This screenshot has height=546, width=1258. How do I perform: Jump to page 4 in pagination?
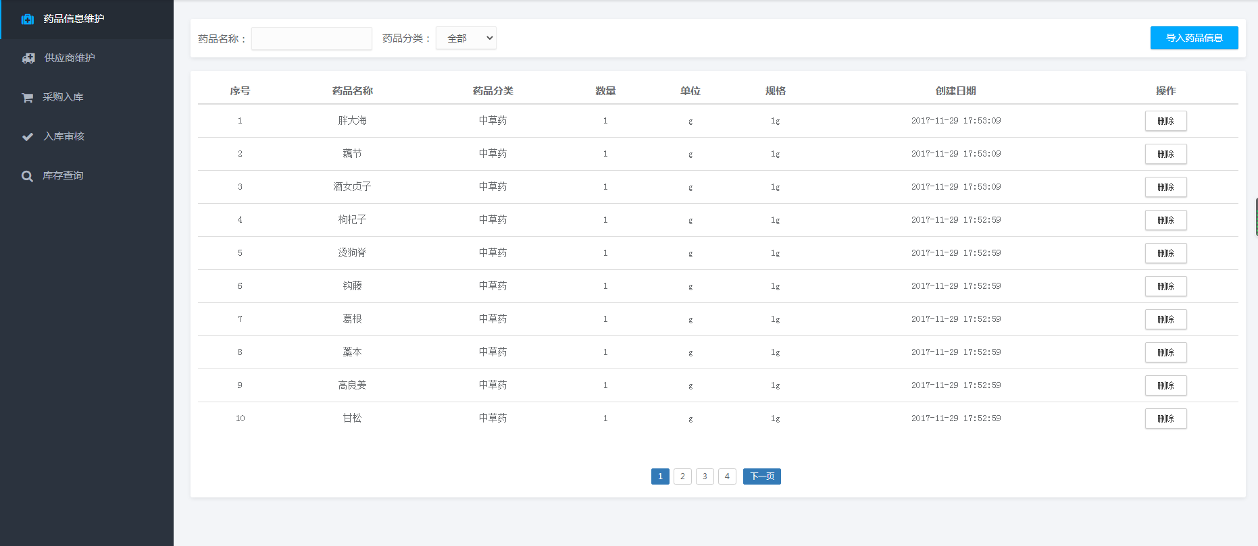[727, 476]
